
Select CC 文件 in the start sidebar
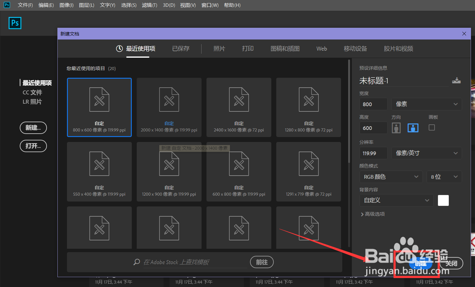tap(32, 92)
